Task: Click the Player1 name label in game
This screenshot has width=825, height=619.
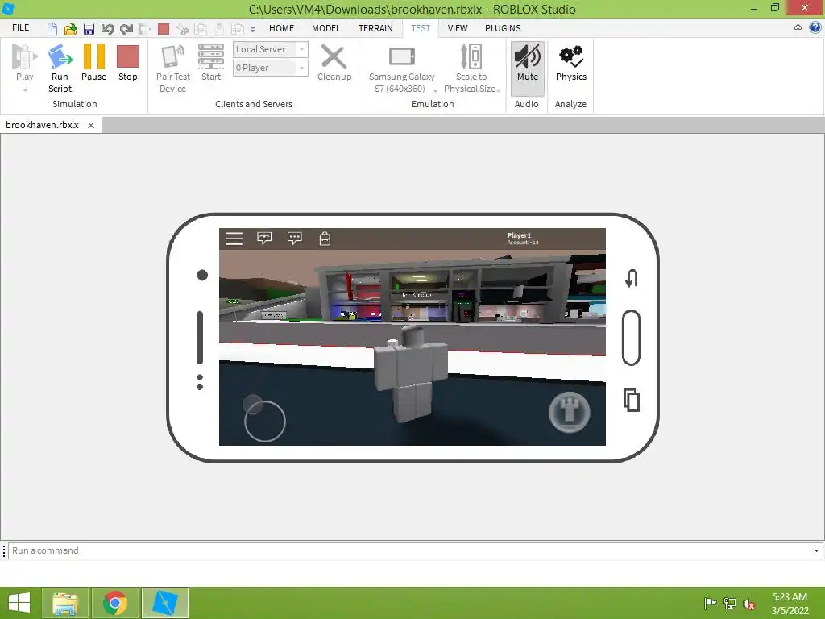Action: click(x=519, y=235)
